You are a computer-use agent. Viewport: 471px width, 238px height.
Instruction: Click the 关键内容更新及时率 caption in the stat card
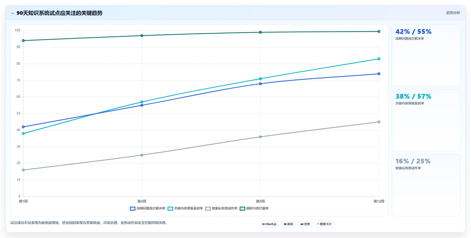click(x=410, y=103)
